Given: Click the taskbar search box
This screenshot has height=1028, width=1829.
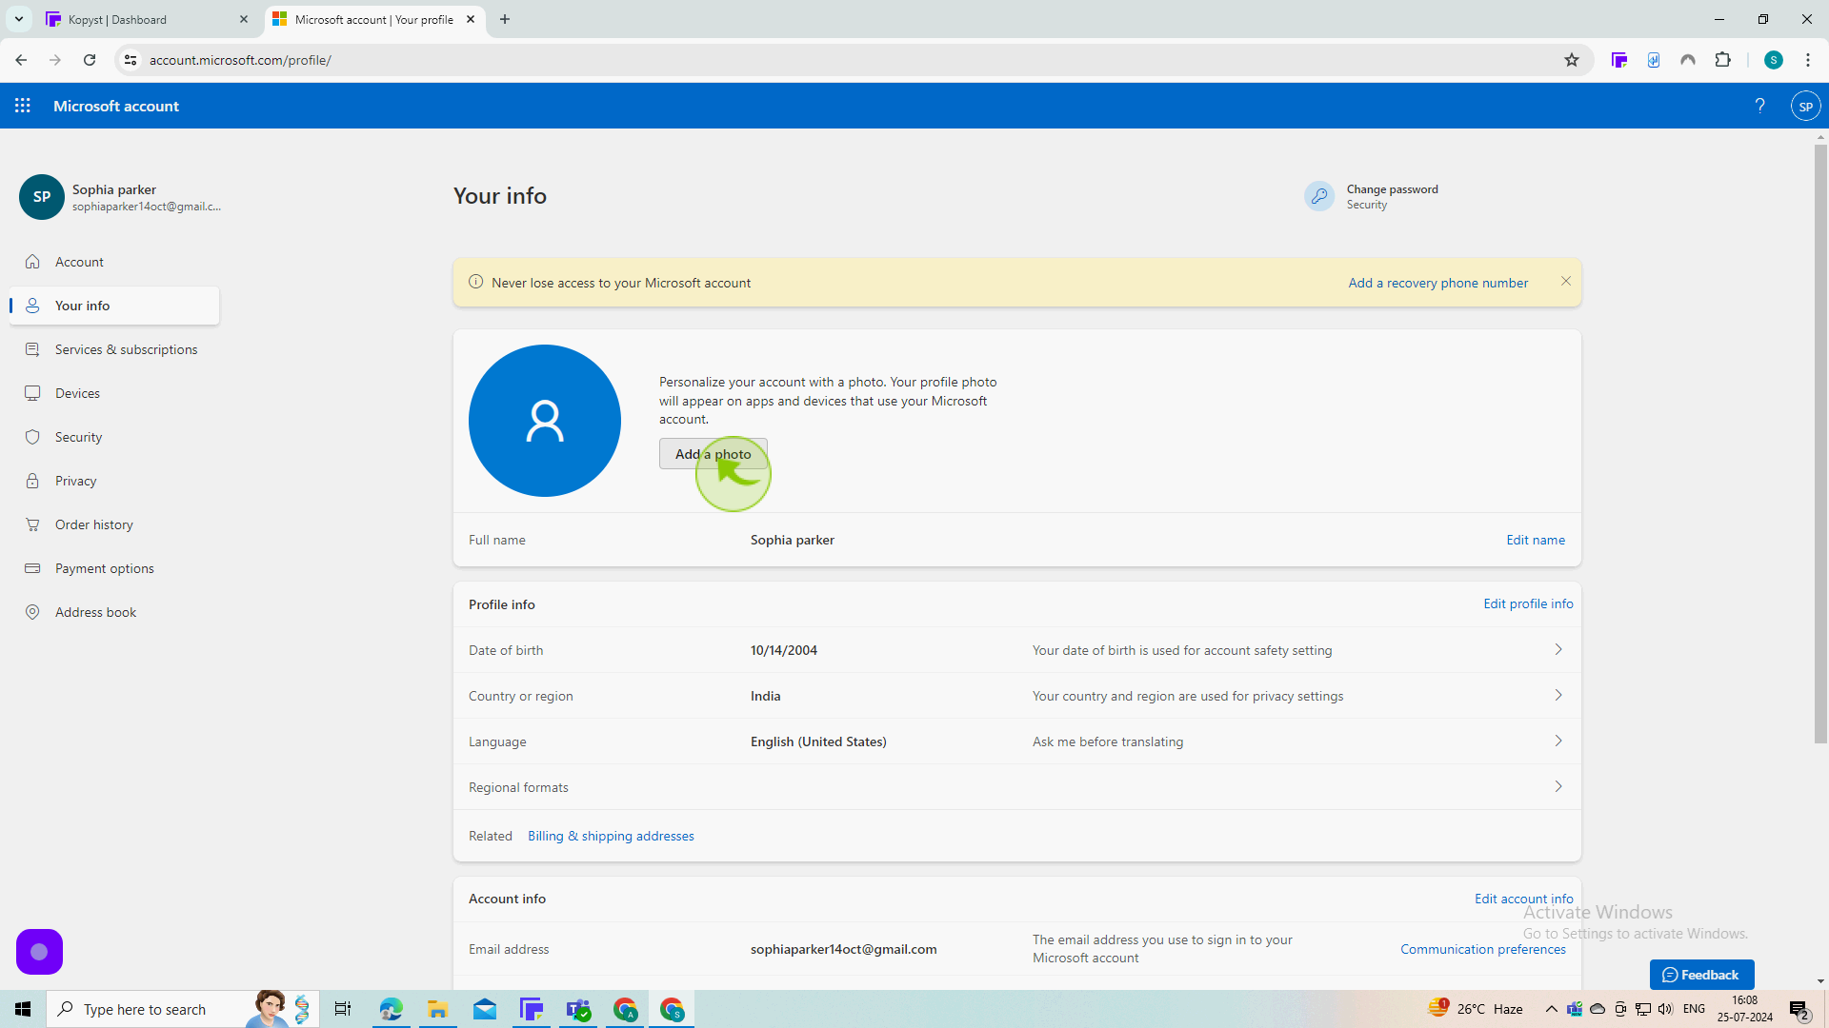Looking at the screenshot, I should click(183, 1009).
